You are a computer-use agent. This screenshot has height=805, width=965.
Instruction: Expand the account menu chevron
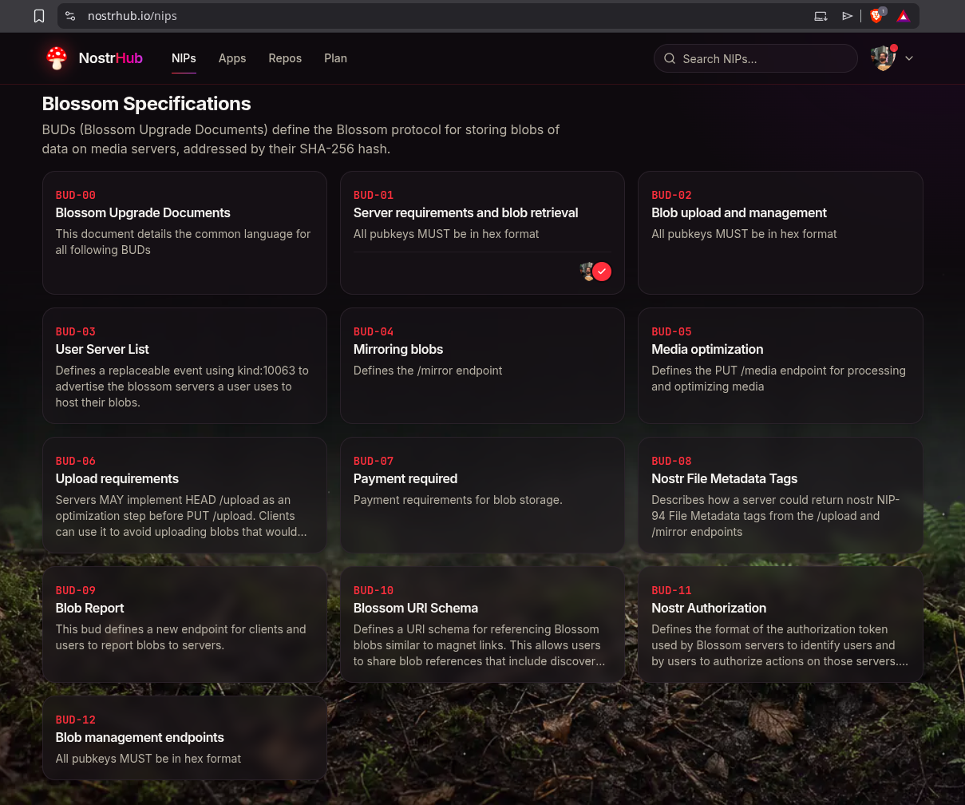[909, 58]
